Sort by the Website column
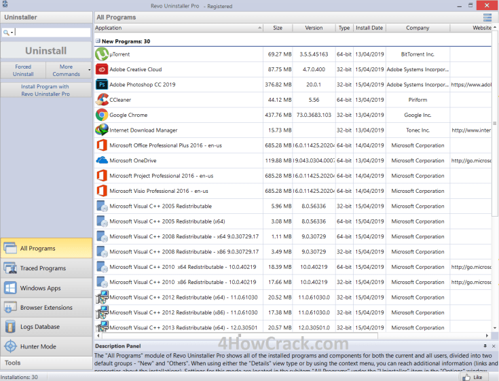This screenshot has height=381, width=499. coord(471,28)
